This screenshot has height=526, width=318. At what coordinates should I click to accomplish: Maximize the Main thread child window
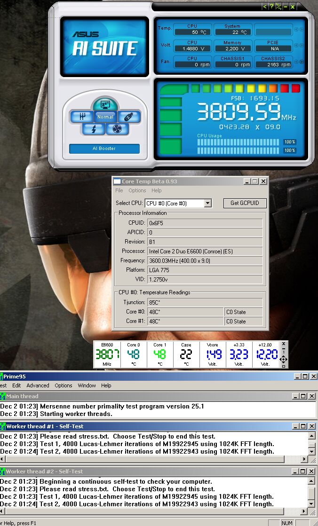303,396
